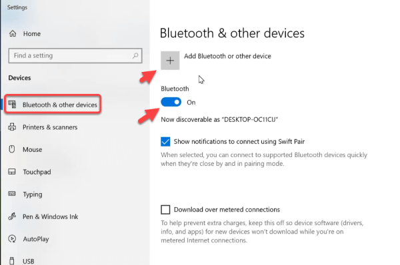Click the Touchpad icon

pos(12,172)
